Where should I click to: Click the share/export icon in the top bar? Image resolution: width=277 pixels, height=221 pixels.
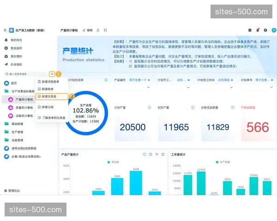click(98, 30)
